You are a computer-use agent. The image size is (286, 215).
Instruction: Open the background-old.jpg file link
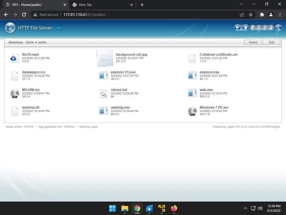click(x=132, y=55)
